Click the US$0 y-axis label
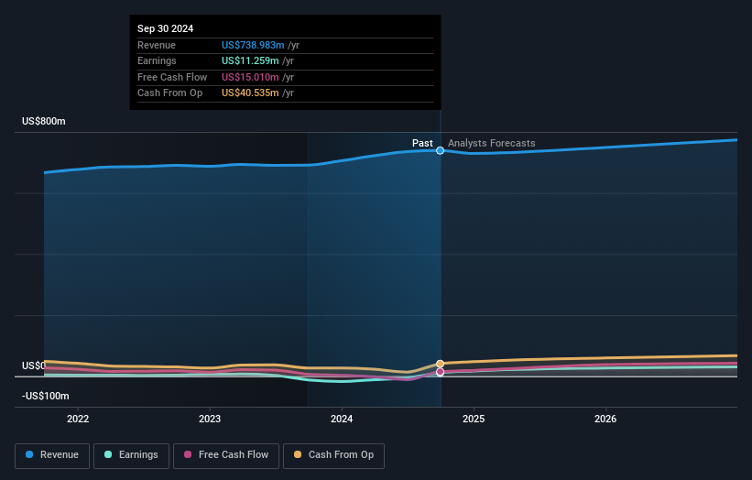Viewport: 752px width, 480px height. point(34,365)
